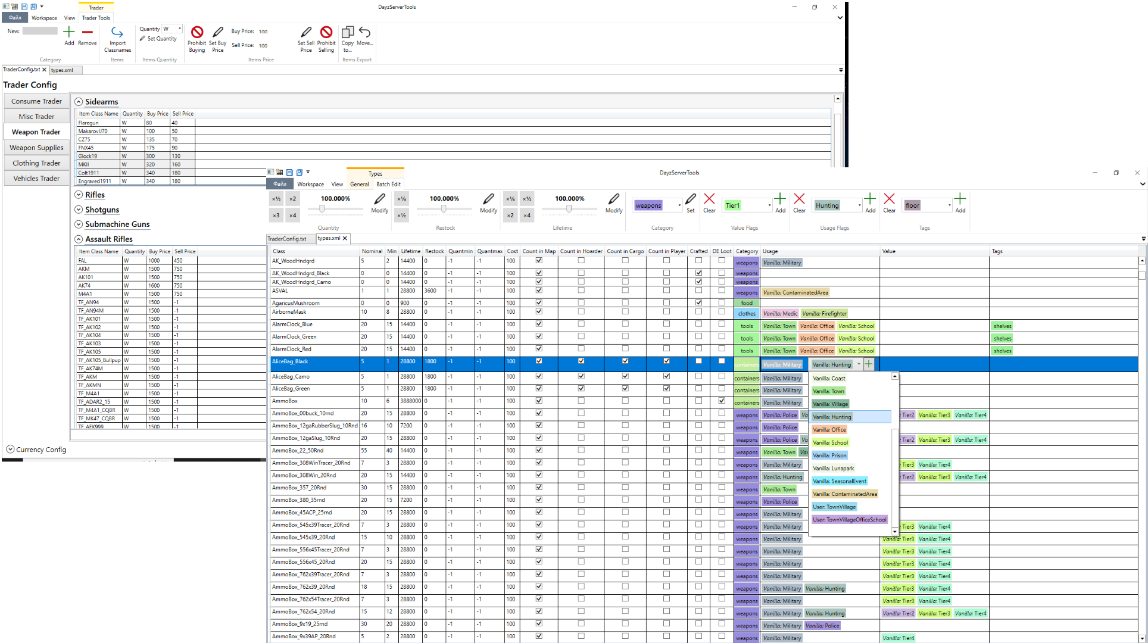Toggle Crafted checkbox for AK_WoodHndgrd_Black
This screenshot has width=1148, height=643.
click(698, 273)
